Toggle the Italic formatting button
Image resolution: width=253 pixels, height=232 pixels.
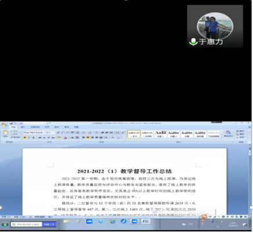click(x=29, y=138)
